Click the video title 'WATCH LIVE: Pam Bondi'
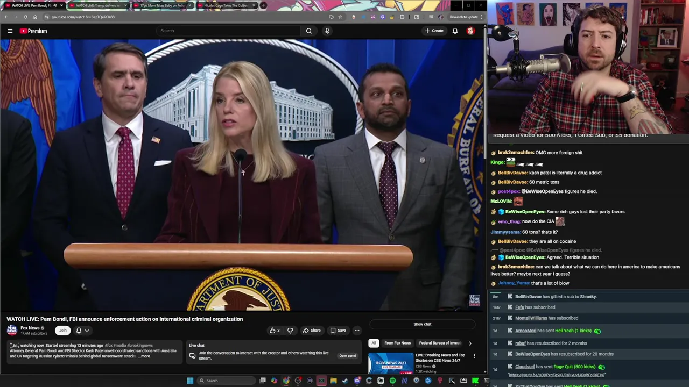 [125, 319]
